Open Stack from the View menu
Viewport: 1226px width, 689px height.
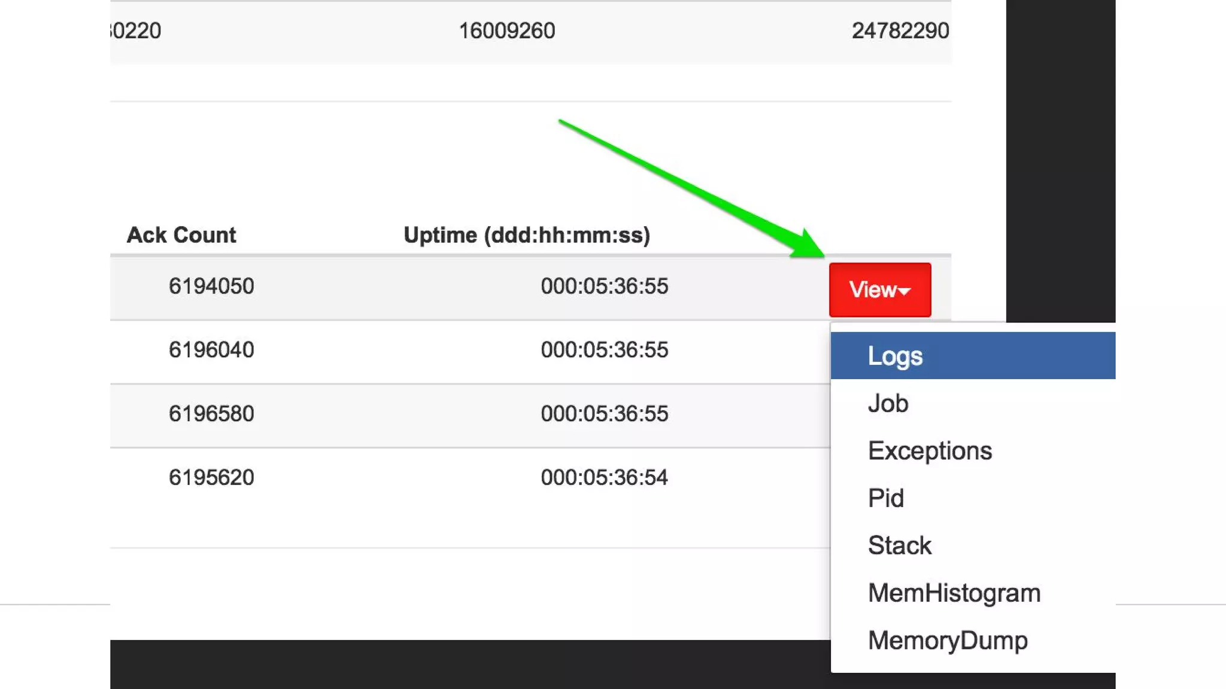click(899, 545)
